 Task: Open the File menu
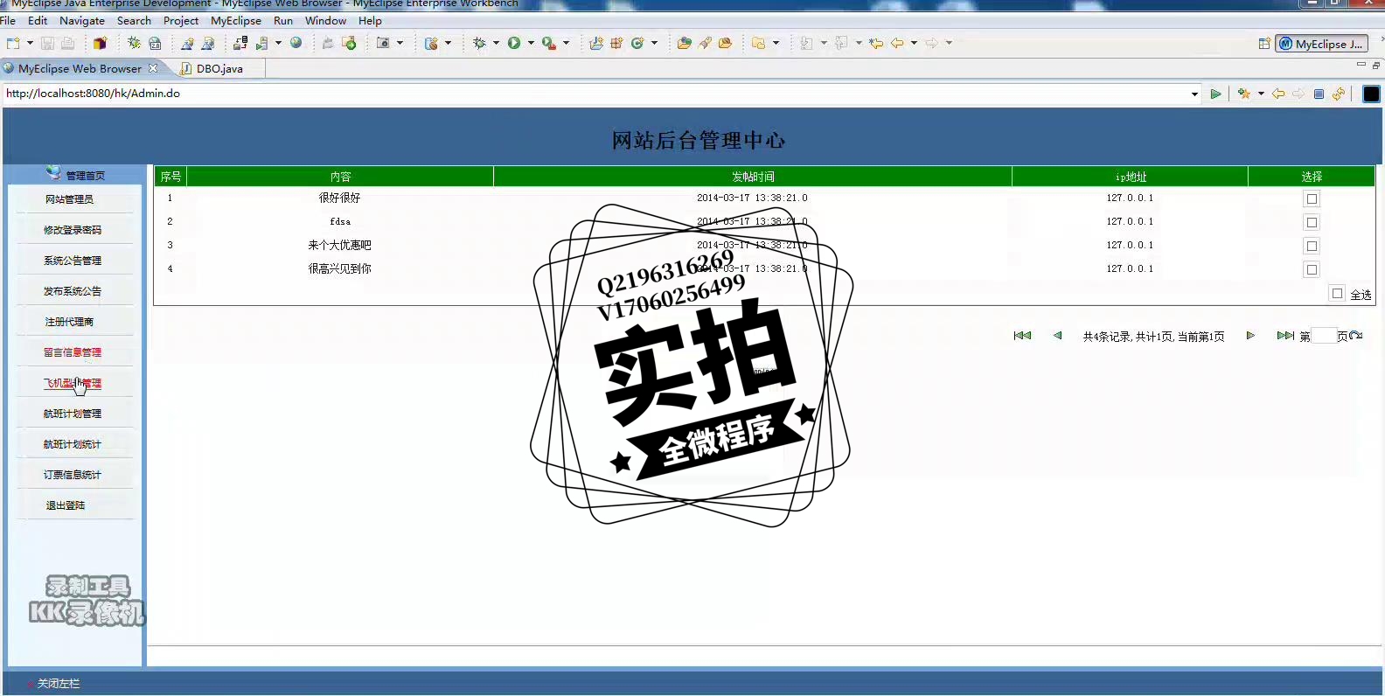click(8, 20)
